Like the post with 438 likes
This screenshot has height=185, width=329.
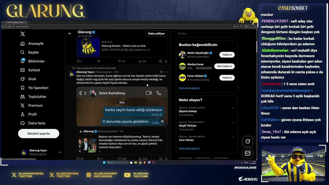[122, 159]
